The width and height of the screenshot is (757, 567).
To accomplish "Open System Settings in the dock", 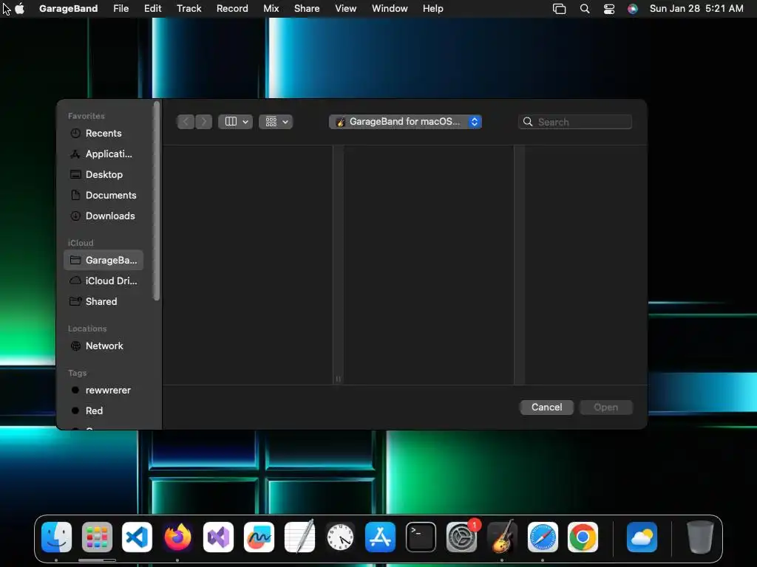I will (461, 537).
